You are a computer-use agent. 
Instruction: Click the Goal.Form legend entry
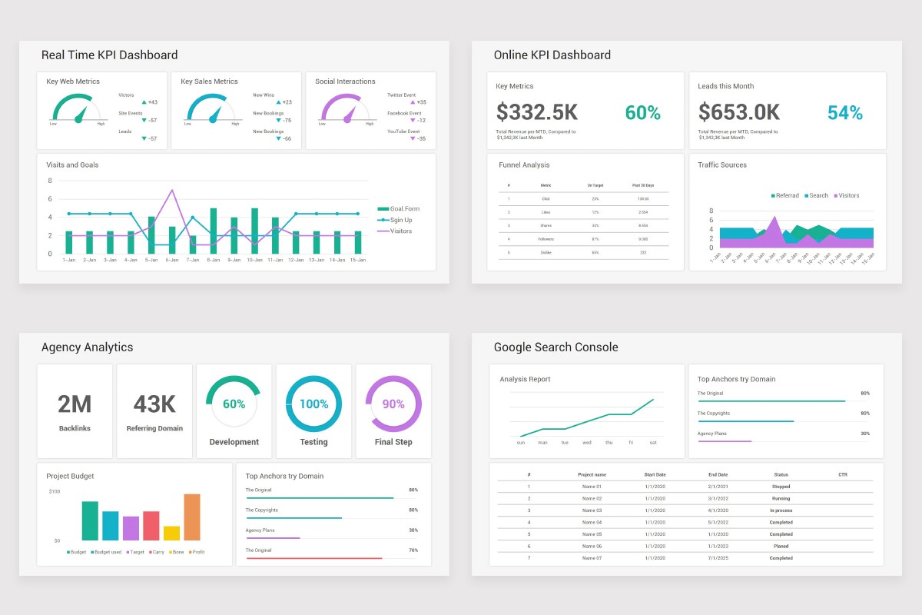click(398, 208)
